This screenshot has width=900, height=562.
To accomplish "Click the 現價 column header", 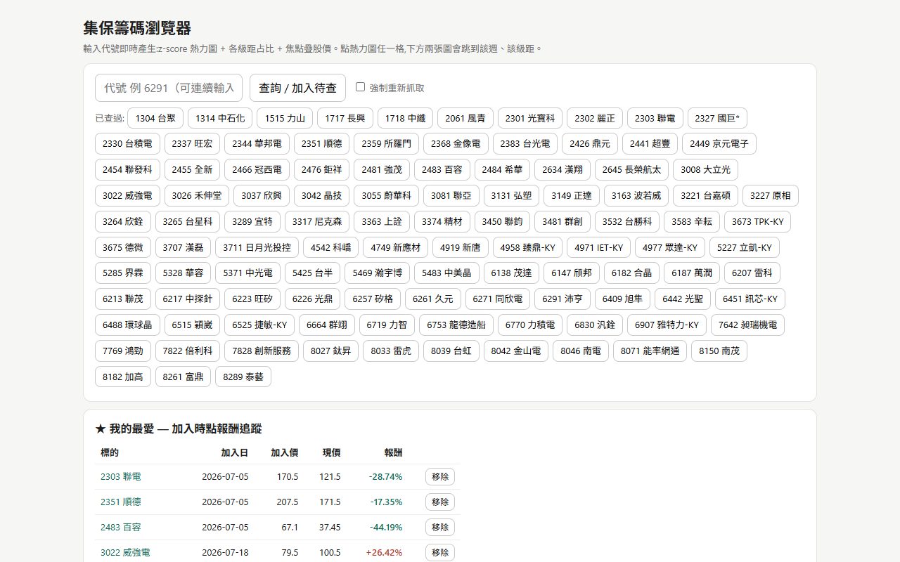I will click(x=331, y=452).
